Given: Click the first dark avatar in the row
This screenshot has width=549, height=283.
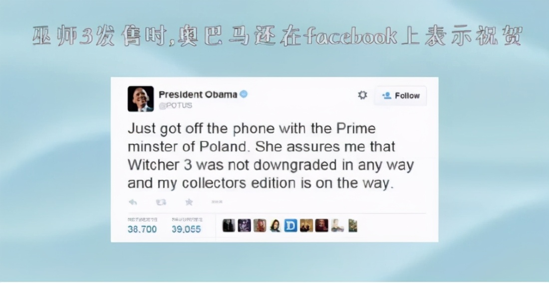Looking at the screenshot, I should [x=229, y=226].
